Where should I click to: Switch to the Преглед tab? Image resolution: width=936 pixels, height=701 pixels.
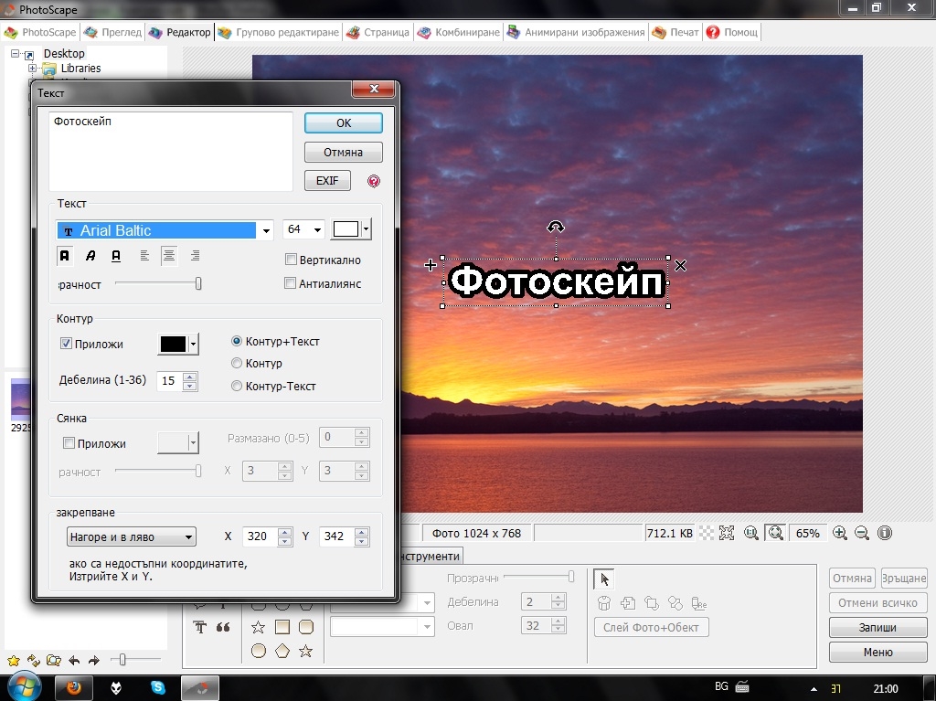[112, 32]
